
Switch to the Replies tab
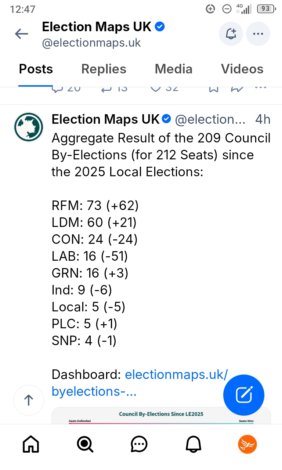[x=104, y=69]
